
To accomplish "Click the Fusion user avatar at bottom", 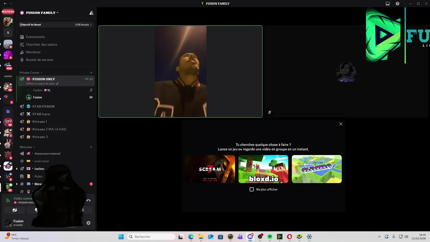I will point(8,223).
